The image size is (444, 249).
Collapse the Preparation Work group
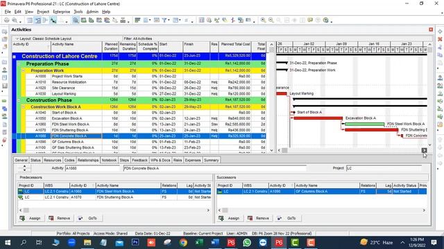click(x=23, y=71)
